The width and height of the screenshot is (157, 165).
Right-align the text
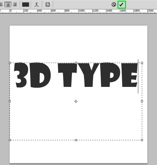click(15, 4)
